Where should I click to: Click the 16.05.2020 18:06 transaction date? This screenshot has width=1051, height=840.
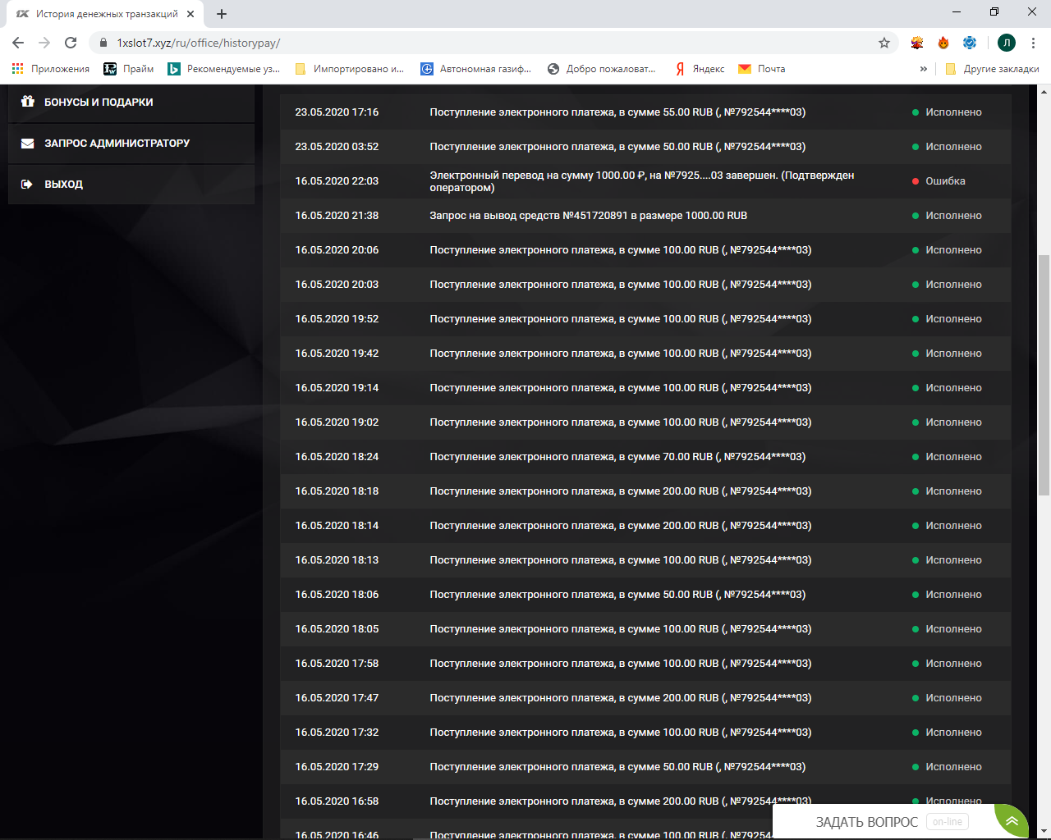337,595
